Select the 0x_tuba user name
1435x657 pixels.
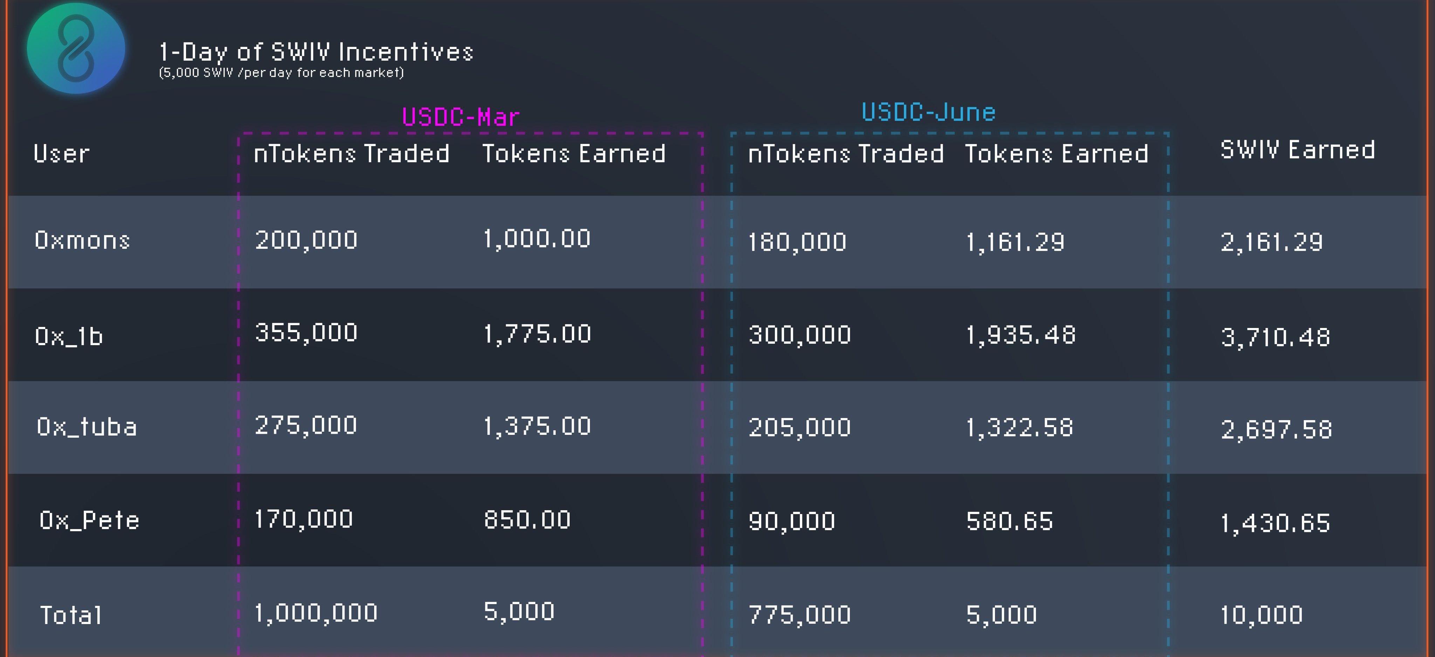pos(87,427)
